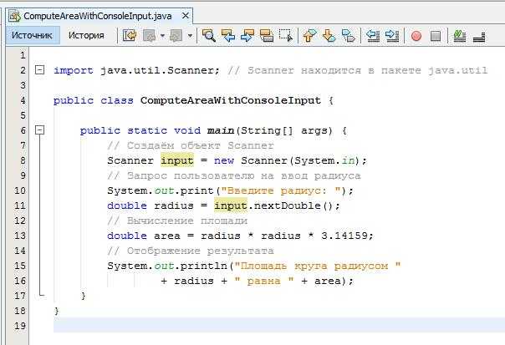The image size is (505, 345).
Task: Switch to the Источник view
Action: pyautogui.click(x=32, y=35)
